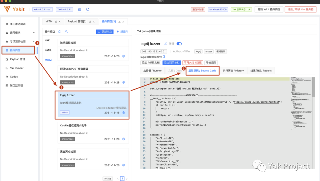The image size is (320, 181).
Task: Edit log4j fuzzer name pencil icon
Action: point(166,43)
